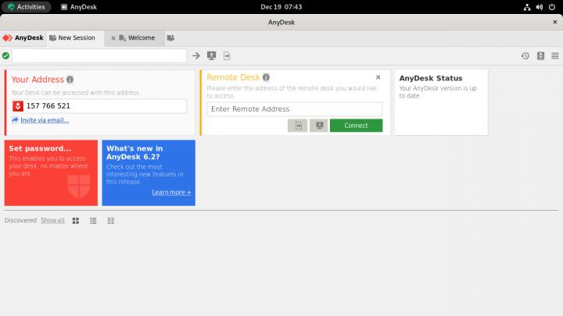Select the Welcome tab
Viewport: 563px width, 316px height.
[x=141, y=37]
